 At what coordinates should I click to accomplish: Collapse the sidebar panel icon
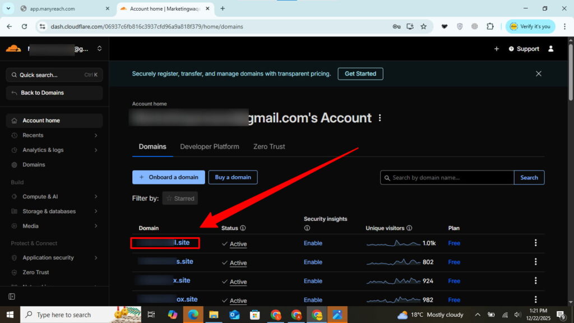pos(12,296)
